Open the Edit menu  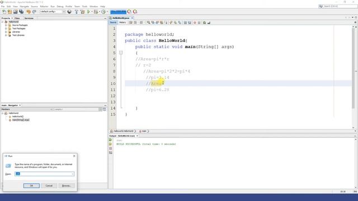(9, 6)
